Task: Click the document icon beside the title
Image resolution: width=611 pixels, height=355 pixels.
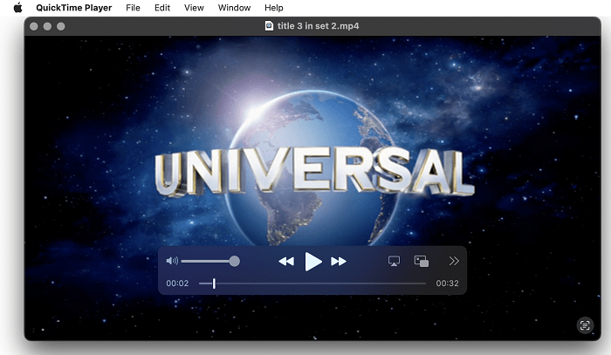Action: (x=269, y=26)
